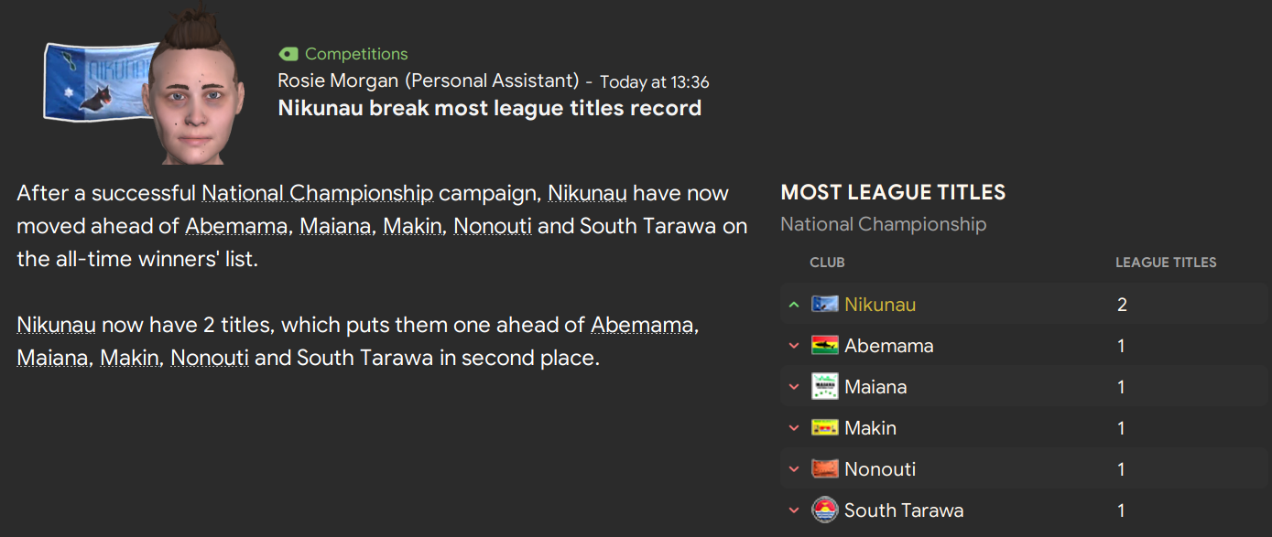
Task: Open South Tarawa via its crest
Action: (823, 510)
